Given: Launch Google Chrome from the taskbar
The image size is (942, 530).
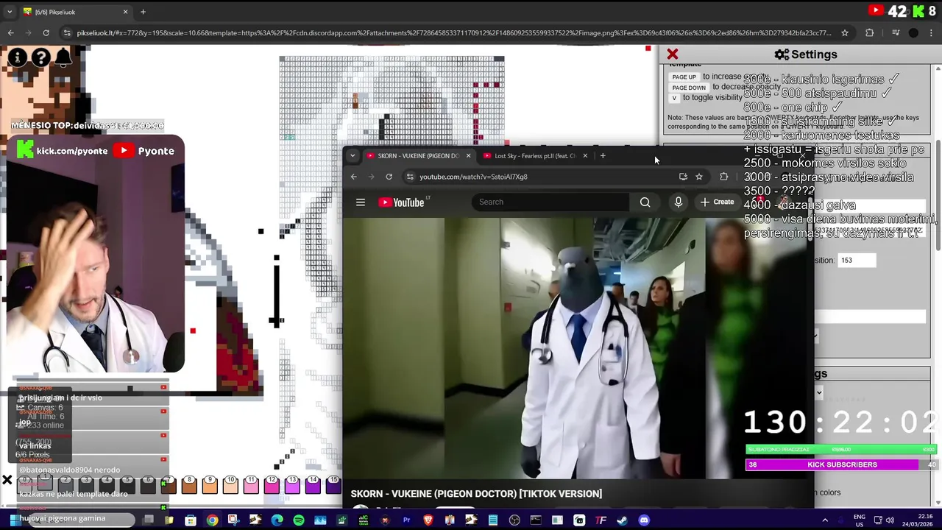Looking at the screenshot, I should (x=212, y=520).
